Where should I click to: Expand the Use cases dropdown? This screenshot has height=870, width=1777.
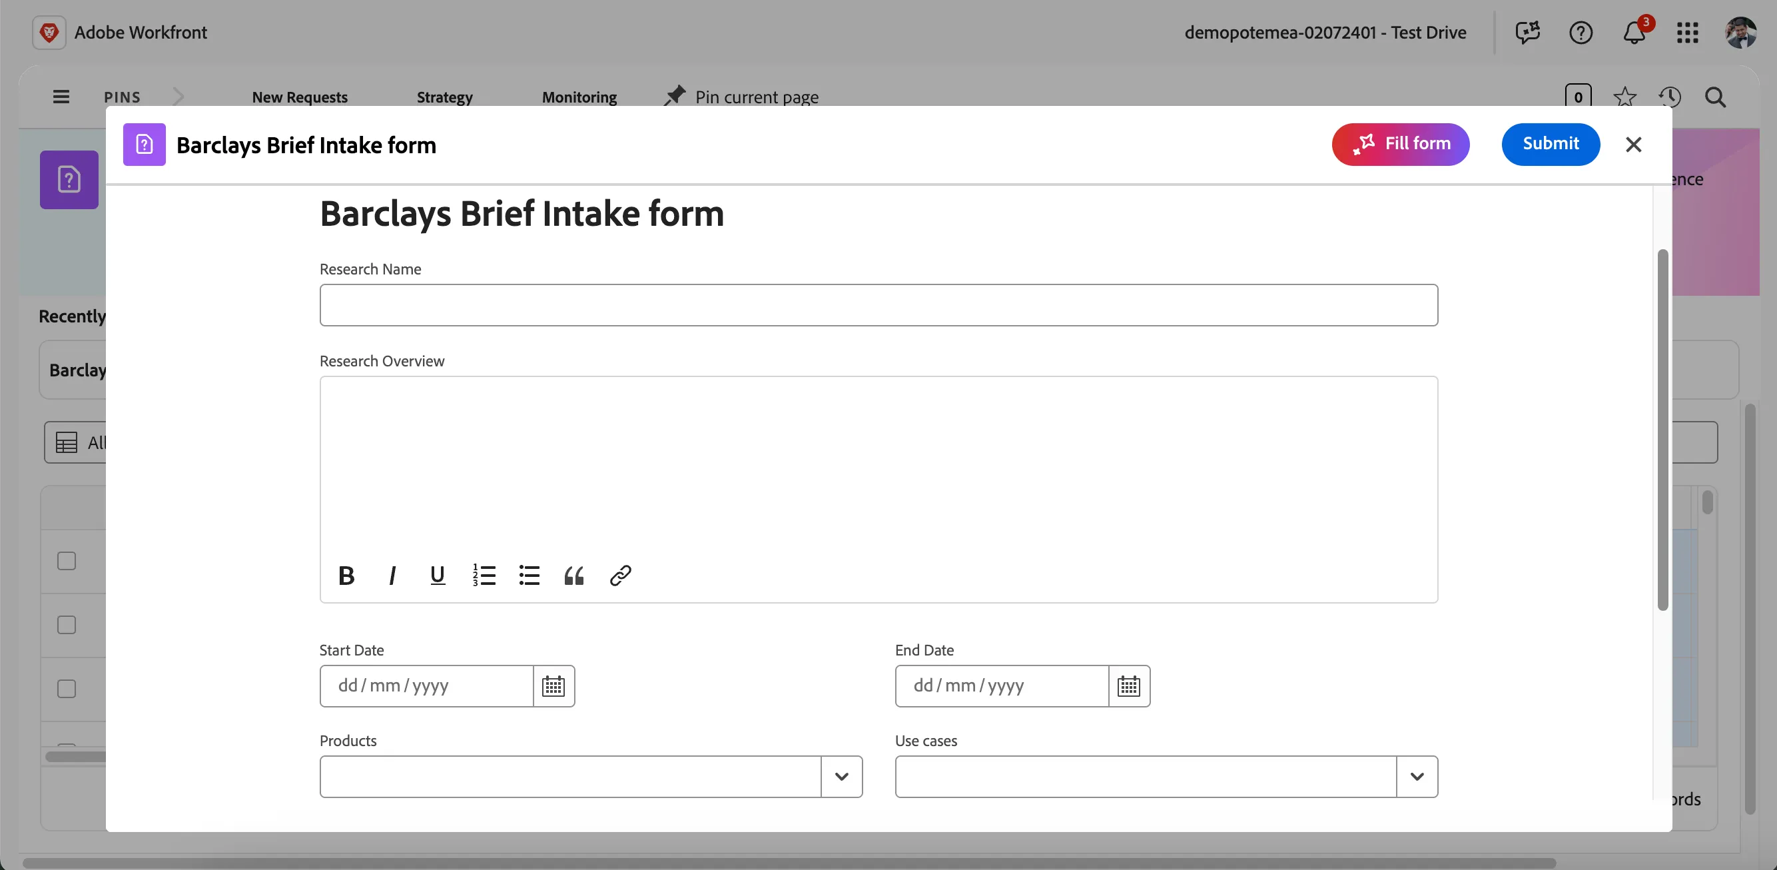pyautogui.click(x=1417, y=777)
